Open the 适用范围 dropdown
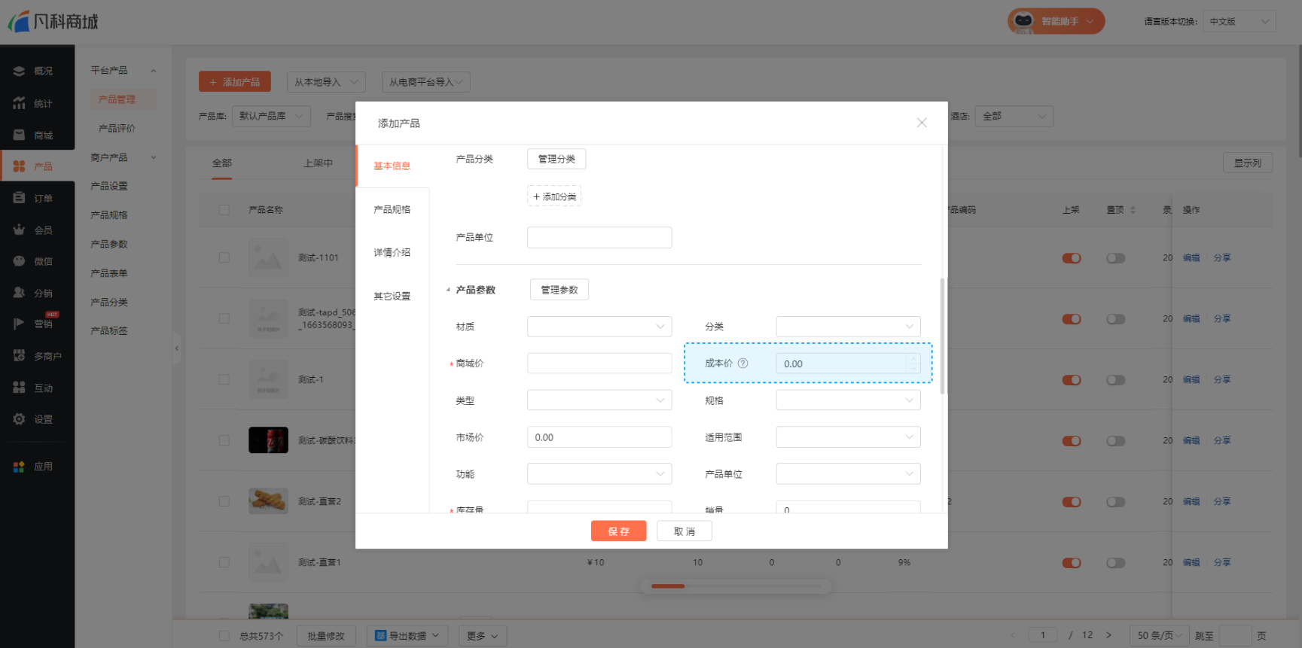 tap(848, 437)
